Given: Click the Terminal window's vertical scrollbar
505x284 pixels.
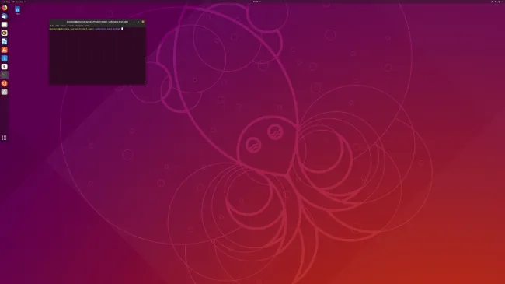Looking at the screenshot, I should pos(145,70).
